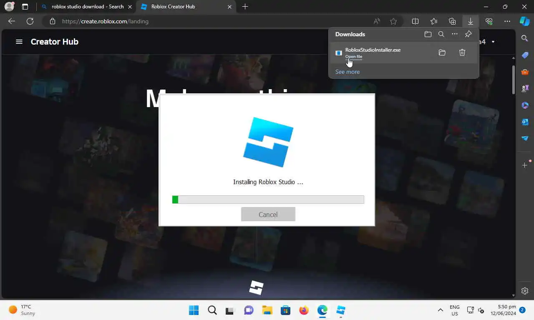Add a new sidebar app

(525, 165)
